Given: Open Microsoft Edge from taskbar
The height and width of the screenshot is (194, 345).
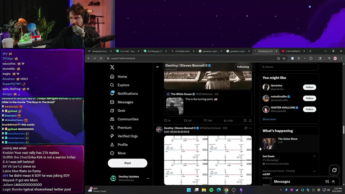Looking at the screenshot, I should coord(219,190).
